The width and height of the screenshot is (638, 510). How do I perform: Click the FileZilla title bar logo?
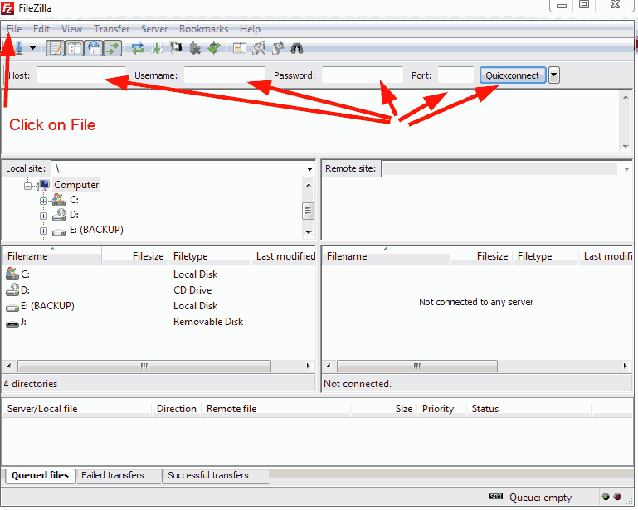click(7, 7)
